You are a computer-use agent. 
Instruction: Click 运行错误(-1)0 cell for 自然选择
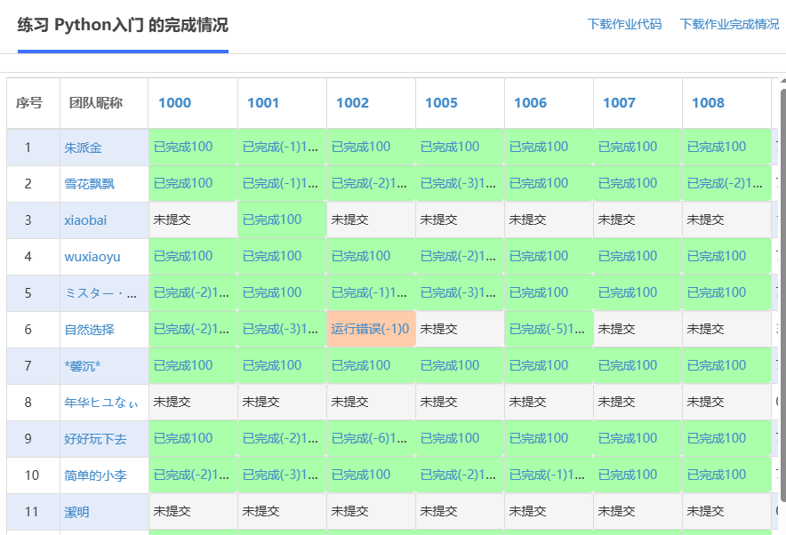(371, 329)
